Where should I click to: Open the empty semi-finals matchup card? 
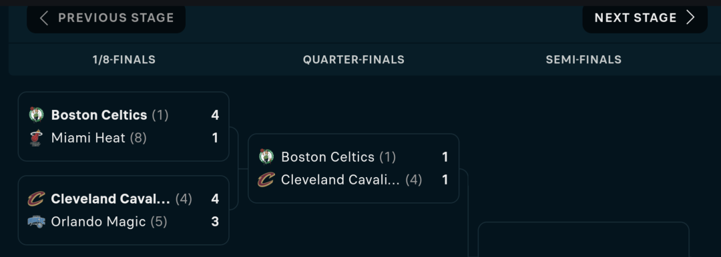click(x=583, y=240)
